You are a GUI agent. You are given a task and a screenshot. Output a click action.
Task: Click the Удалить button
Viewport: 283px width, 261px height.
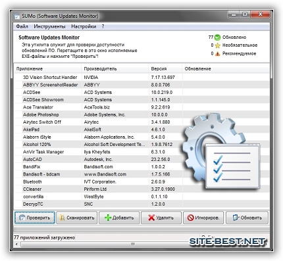click(x=161, y=218)
